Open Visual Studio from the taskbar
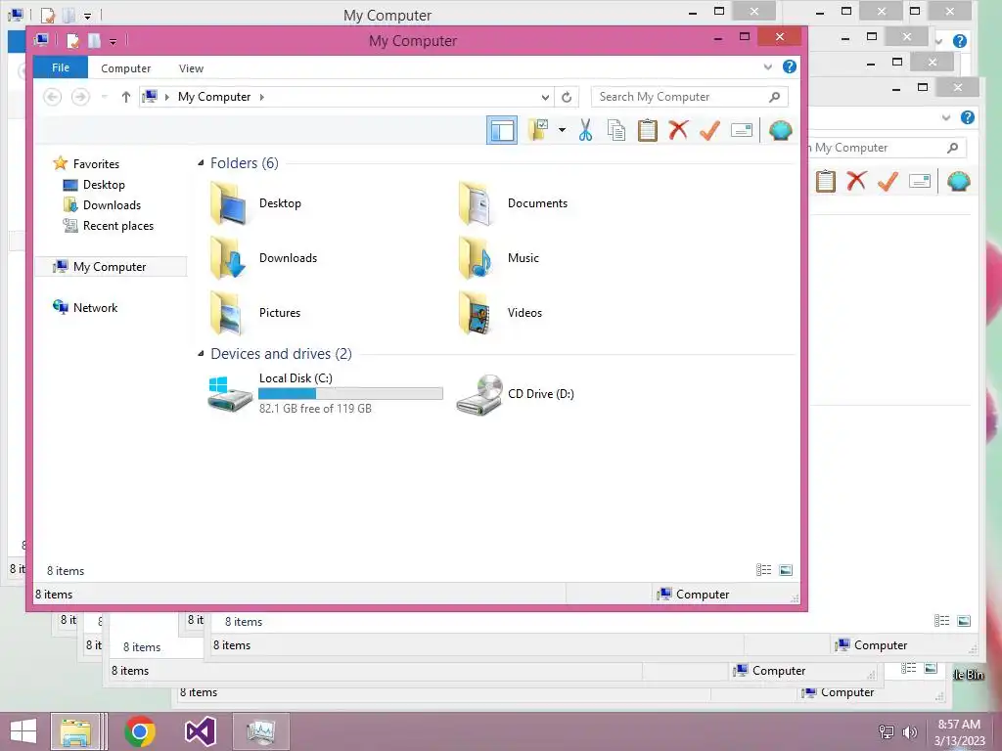Image resolution: width=1002 pixels, height=751 pixels. pos(200,731)
